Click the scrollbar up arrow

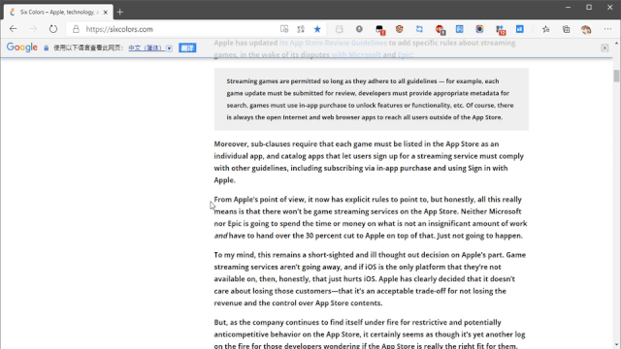point(616,43)
